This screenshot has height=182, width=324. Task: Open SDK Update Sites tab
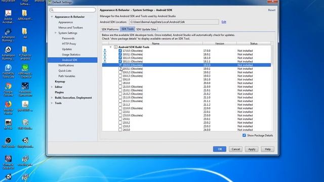[x=146, y=29]
